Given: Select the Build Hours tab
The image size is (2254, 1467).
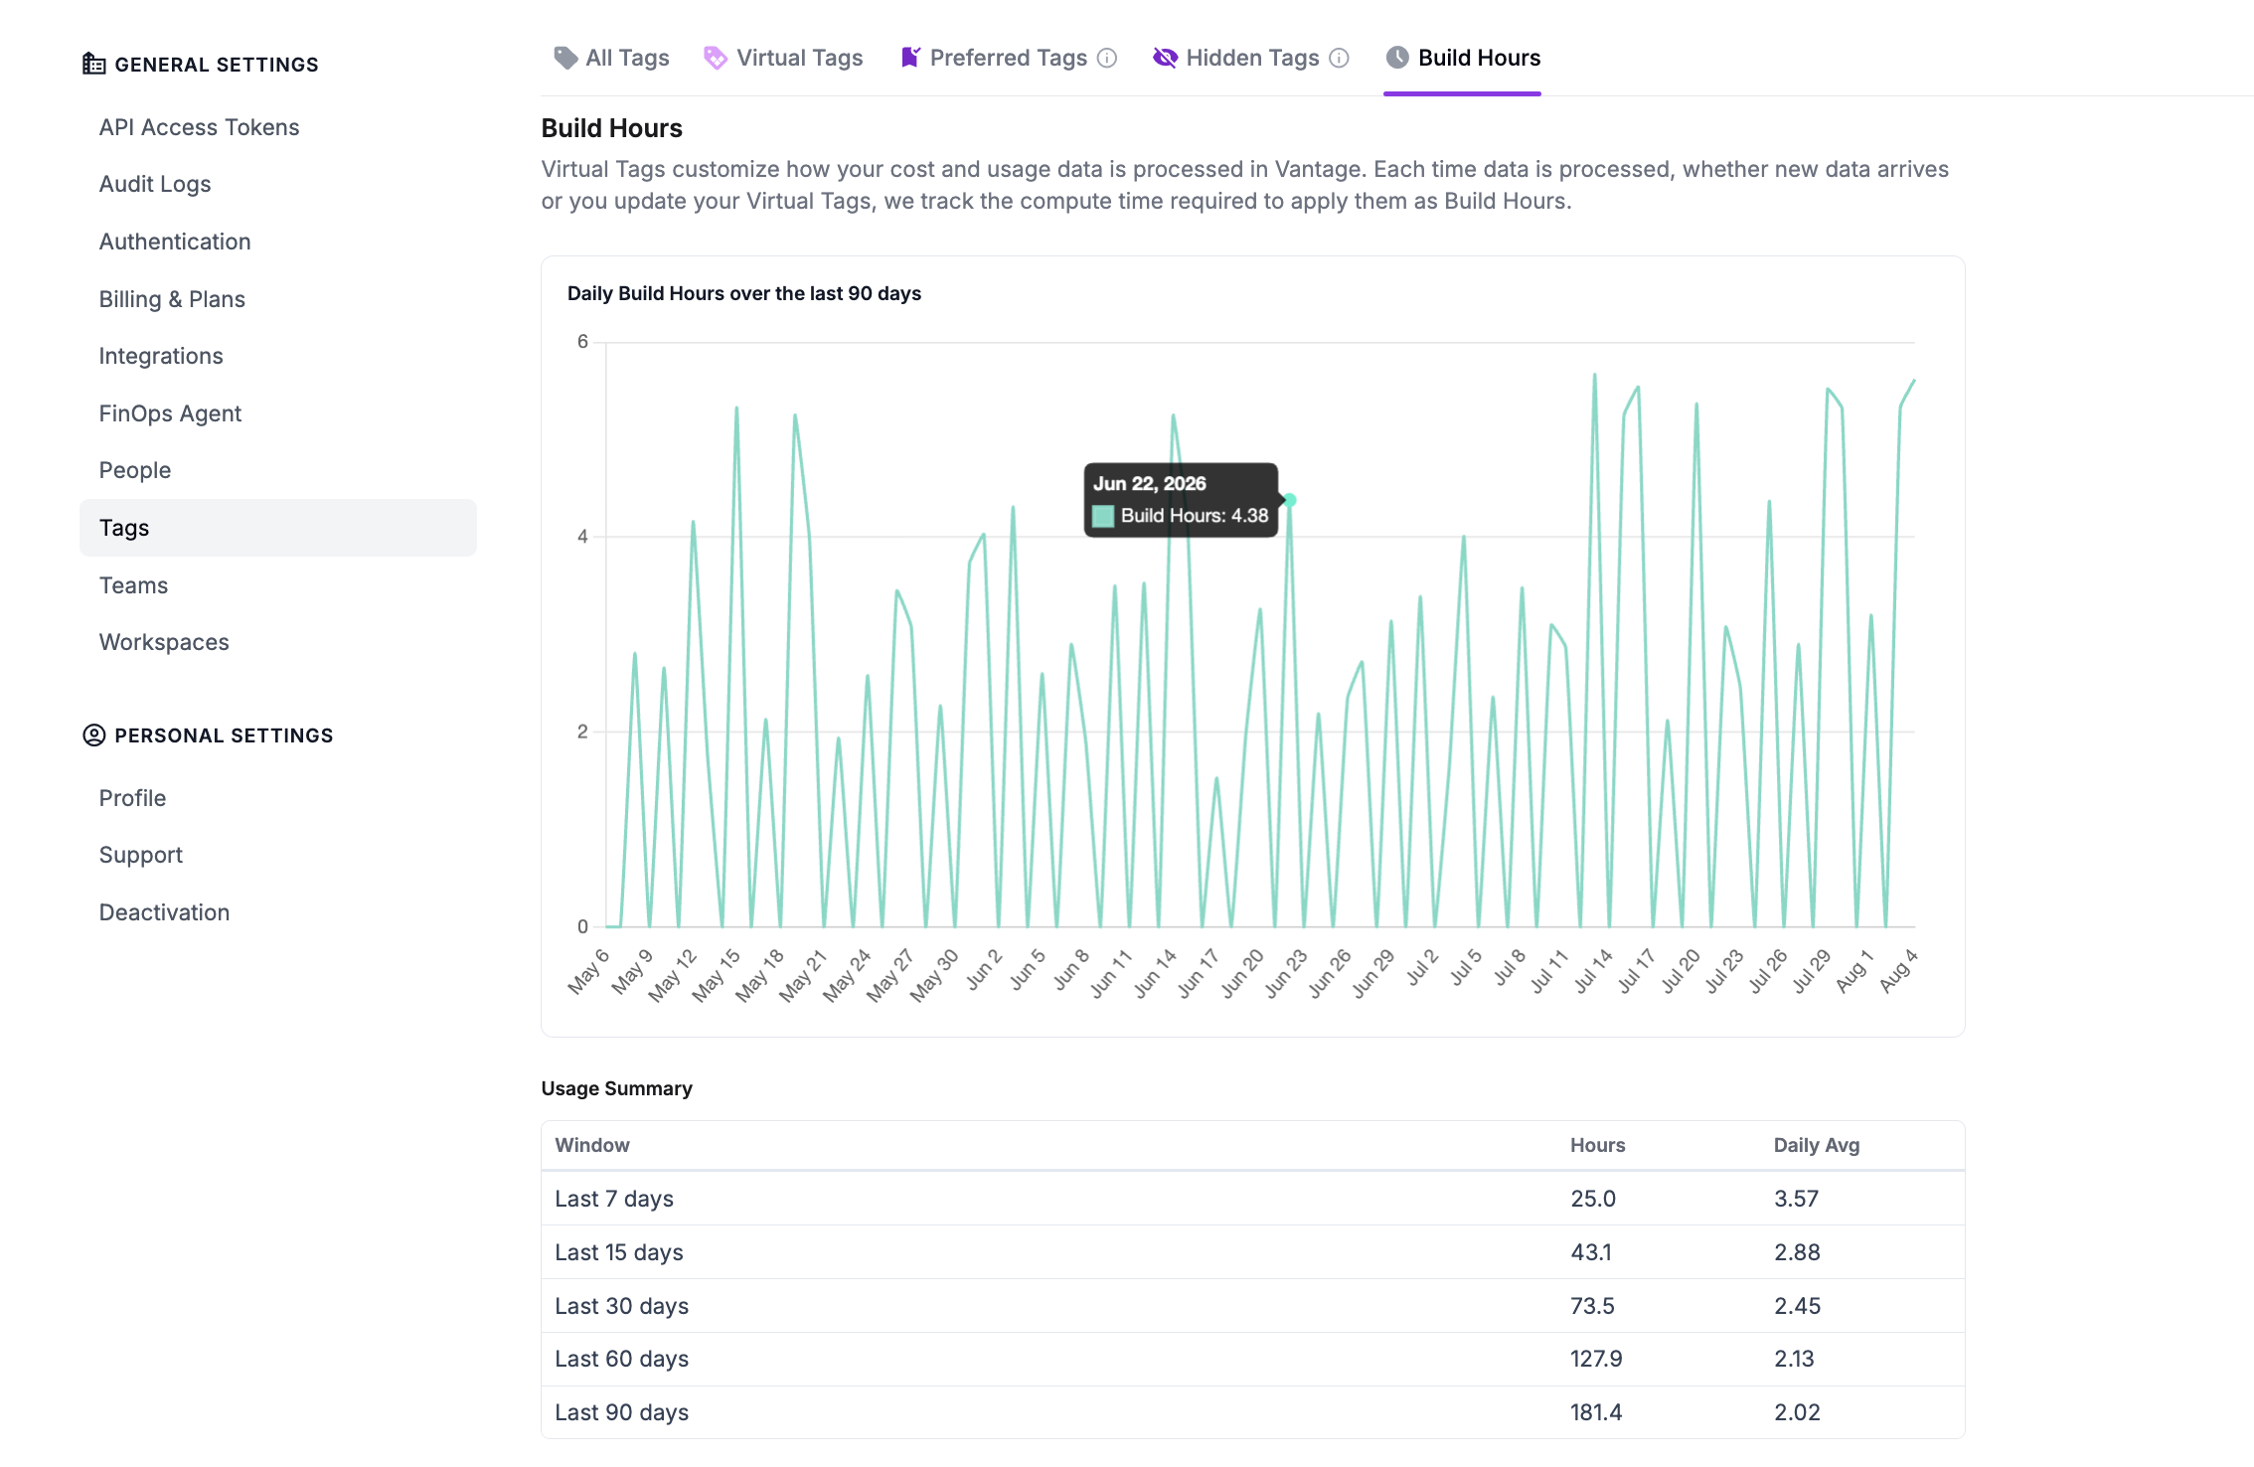Looking at the screenshot, I should pos(1463,58).
